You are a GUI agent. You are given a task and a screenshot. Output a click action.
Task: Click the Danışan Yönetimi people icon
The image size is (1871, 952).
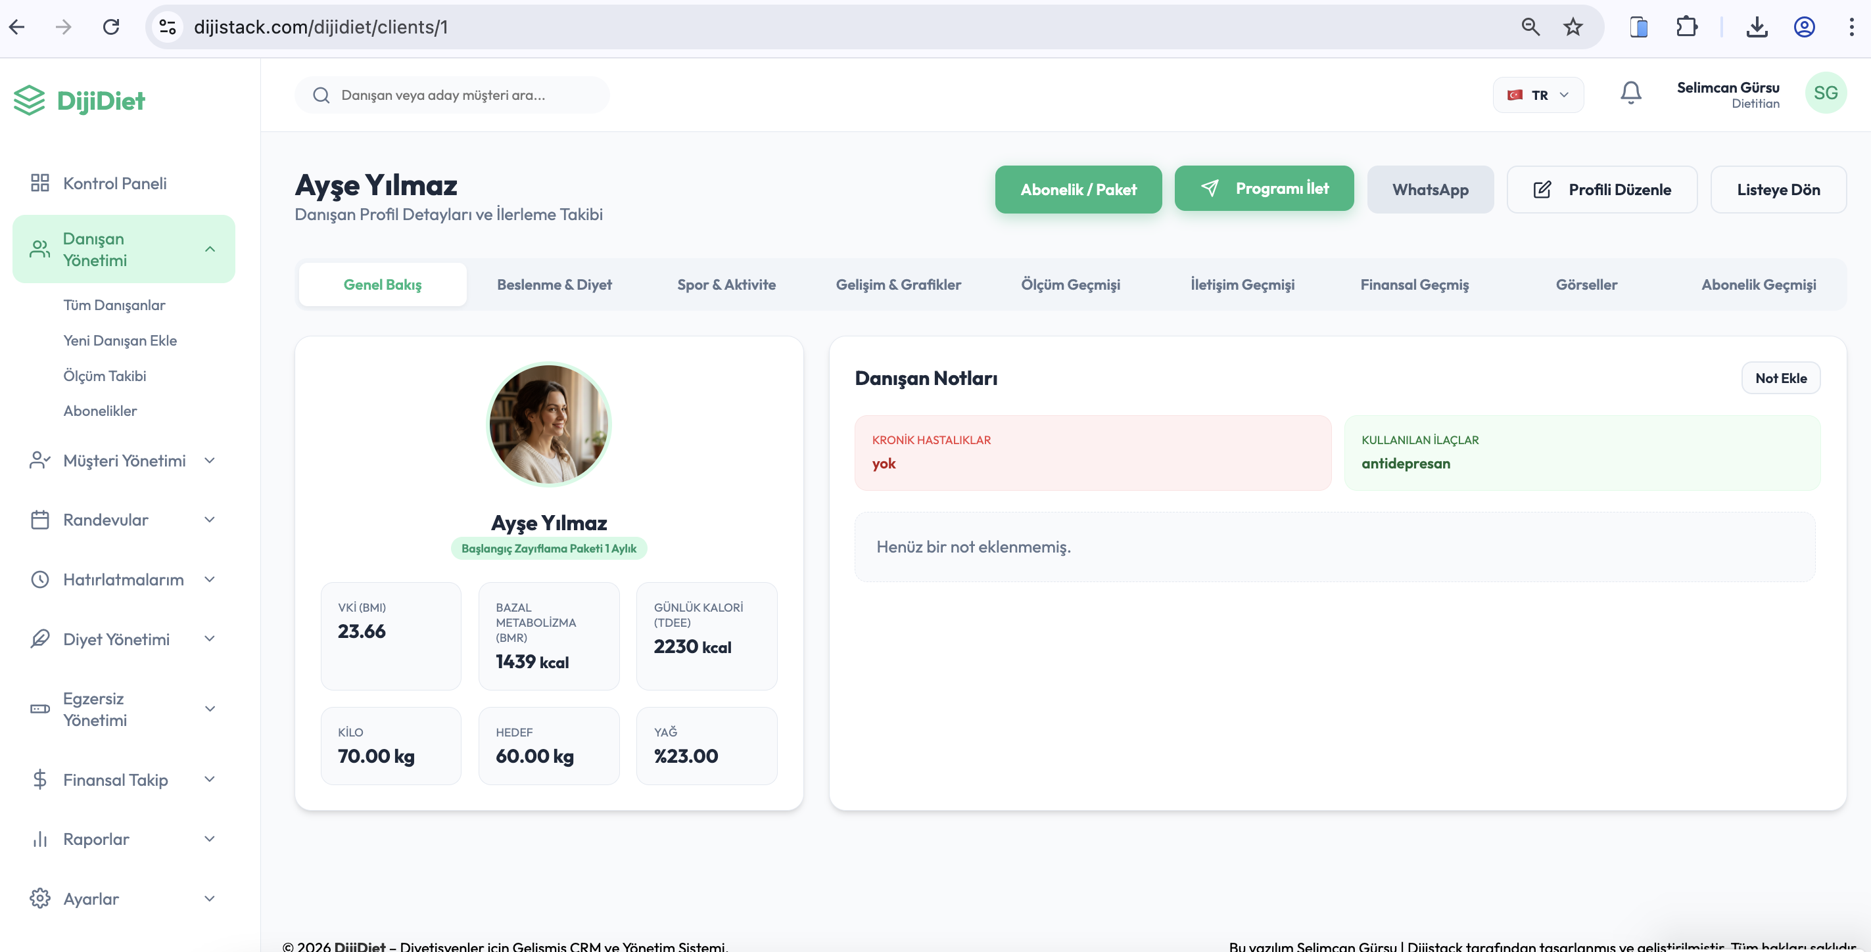(40, 248)
